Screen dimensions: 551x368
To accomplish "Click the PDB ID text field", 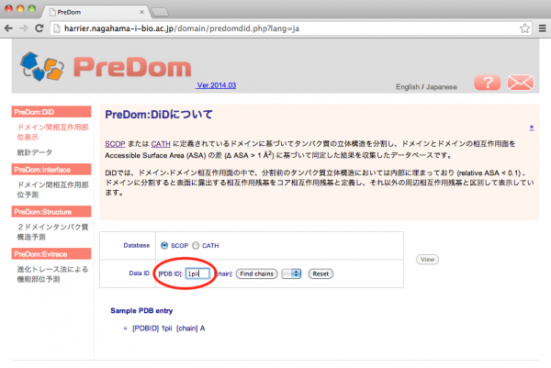I will (x=197, y=273).
